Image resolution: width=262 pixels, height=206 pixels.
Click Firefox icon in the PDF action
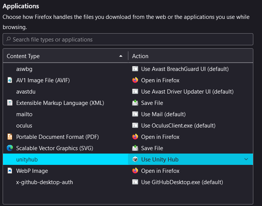[135, 137]
